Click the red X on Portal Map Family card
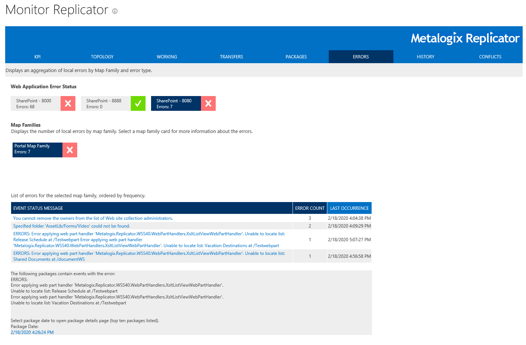 pos(70,150)
